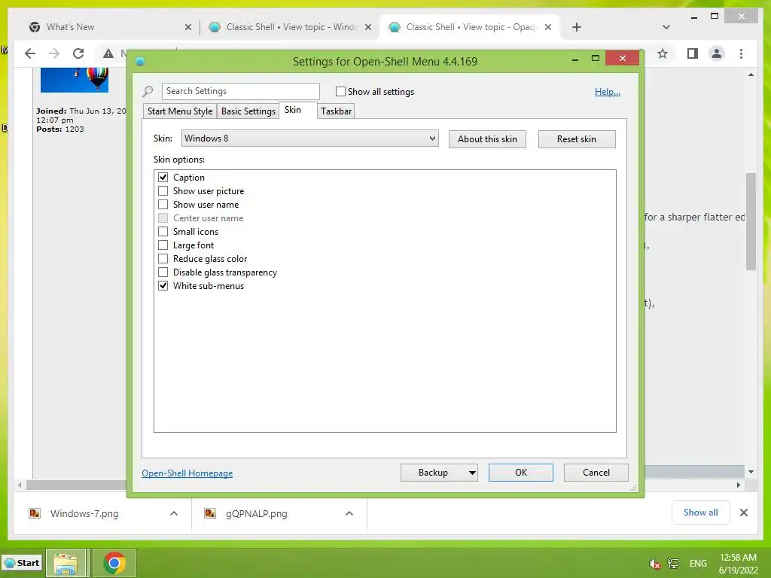Click the scroll-right arrow of the horizontal scrollbar
This screenshot has width=771, height=578.
click(738, 485)
